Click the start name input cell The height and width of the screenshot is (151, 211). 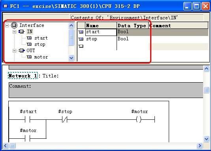pos(101,32)
